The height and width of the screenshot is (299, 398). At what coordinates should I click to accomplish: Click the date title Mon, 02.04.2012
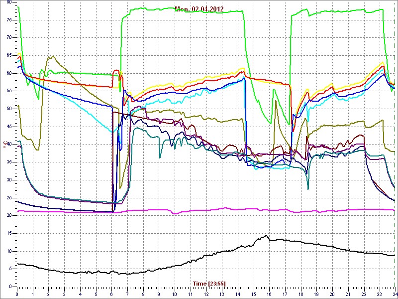pyautogui.click(x=199, y=8)
